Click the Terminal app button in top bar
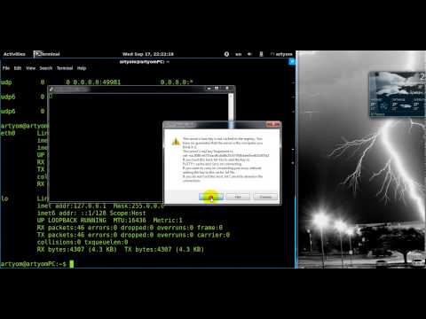This screenshot has width=426, height=319. click(47, 54)
